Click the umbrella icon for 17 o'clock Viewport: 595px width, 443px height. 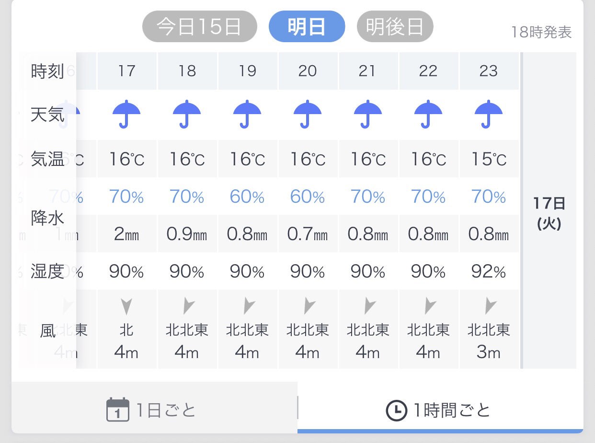(126, 114)
